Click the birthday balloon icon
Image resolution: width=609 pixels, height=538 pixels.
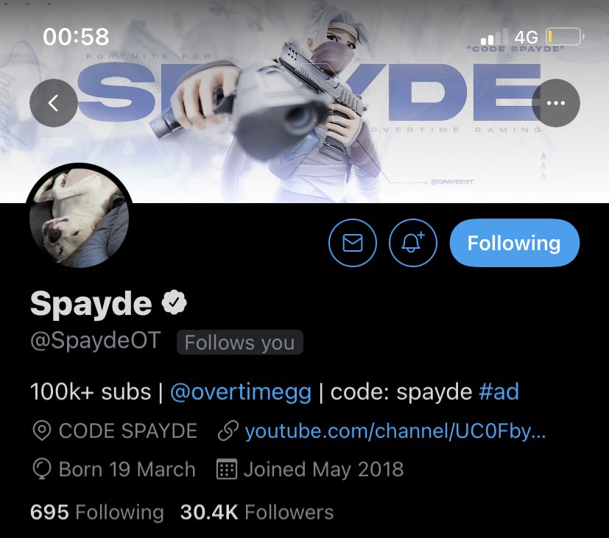[x=42, y=469]
